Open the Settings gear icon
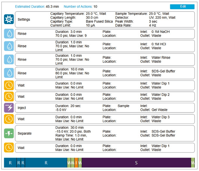Viewport: 199px width, 171px height. (9, 19)
